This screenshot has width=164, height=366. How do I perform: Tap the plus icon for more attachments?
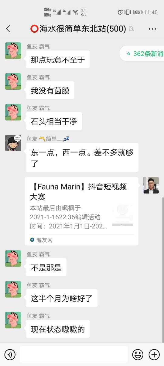coord(154,354)
